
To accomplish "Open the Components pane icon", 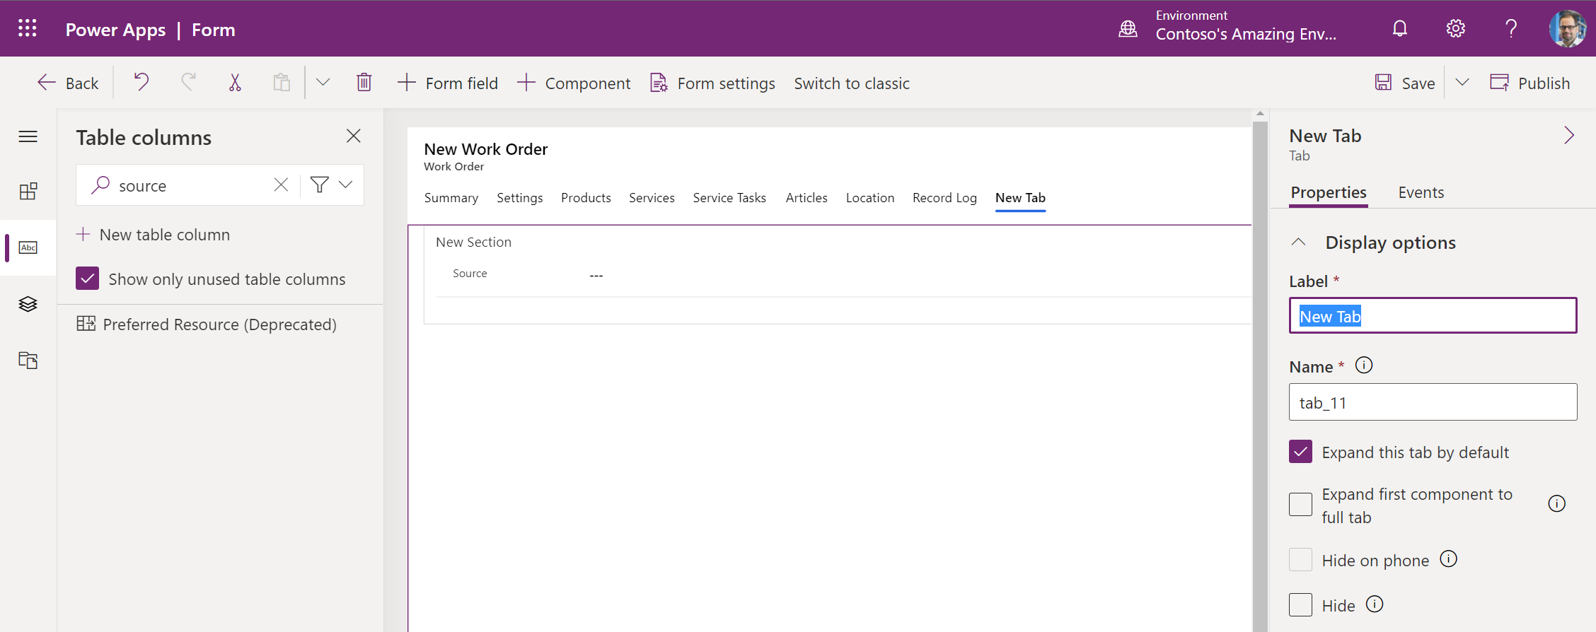I will 28,192.
